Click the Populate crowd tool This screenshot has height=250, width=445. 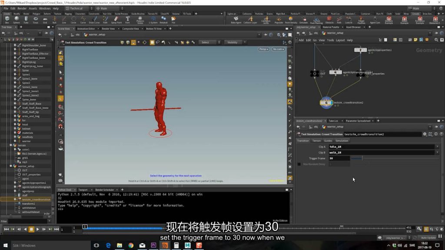tap(279, 20)
